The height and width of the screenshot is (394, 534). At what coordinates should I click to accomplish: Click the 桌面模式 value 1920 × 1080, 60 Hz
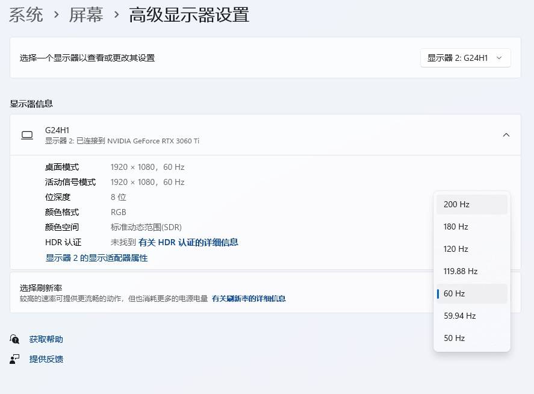pyautogui.click(x=147, y=167)
